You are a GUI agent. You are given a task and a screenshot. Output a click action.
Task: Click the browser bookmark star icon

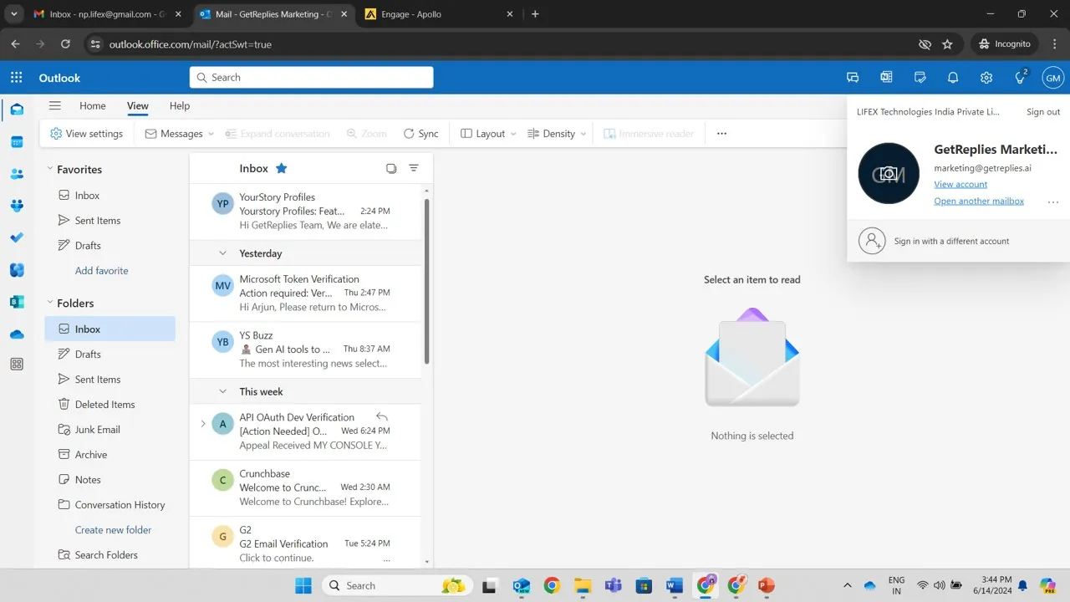(x=947, y=44)
